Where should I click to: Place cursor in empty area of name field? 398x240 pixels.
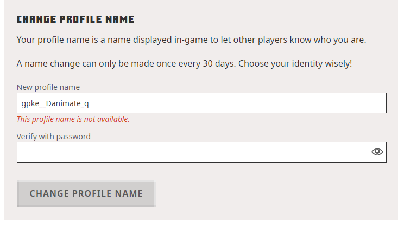[244, 103]
